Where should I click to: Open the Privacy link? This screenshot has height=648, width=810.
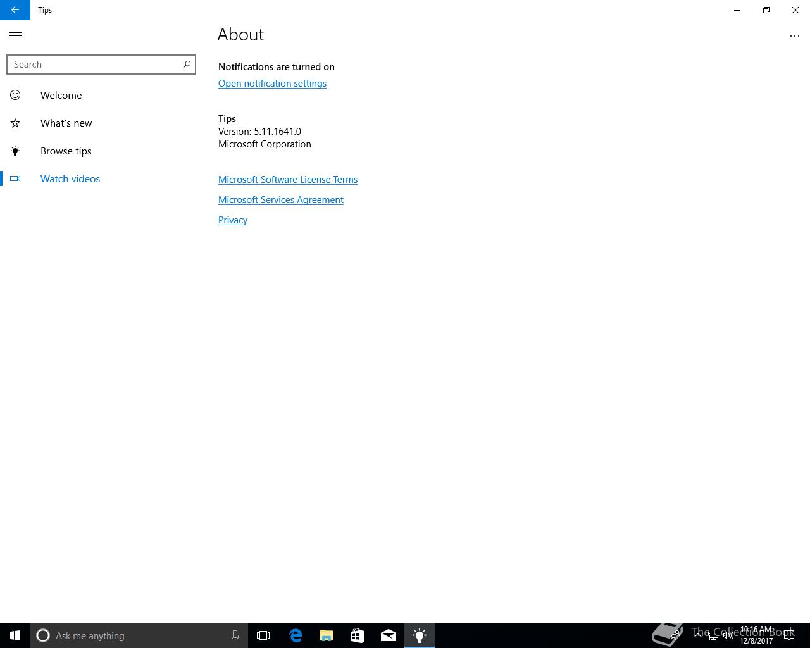233,220
